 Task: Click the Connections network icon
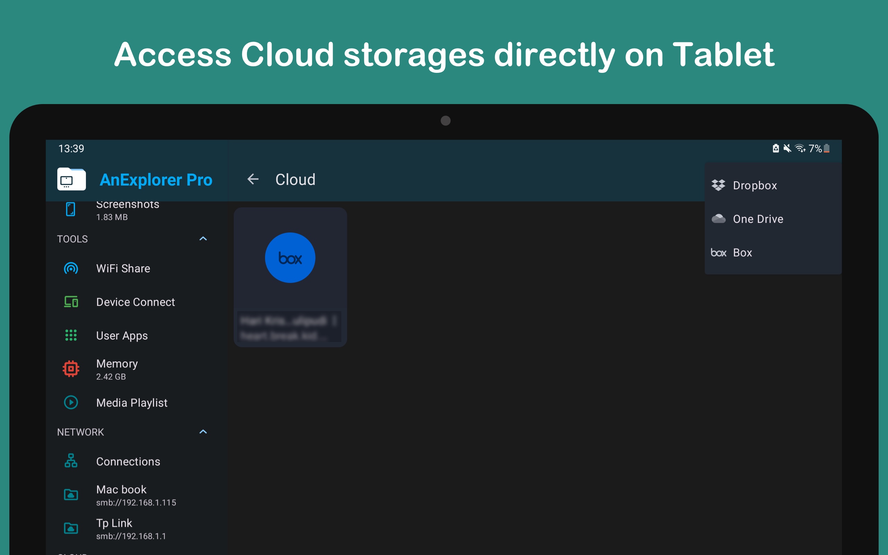pos(71,461)
